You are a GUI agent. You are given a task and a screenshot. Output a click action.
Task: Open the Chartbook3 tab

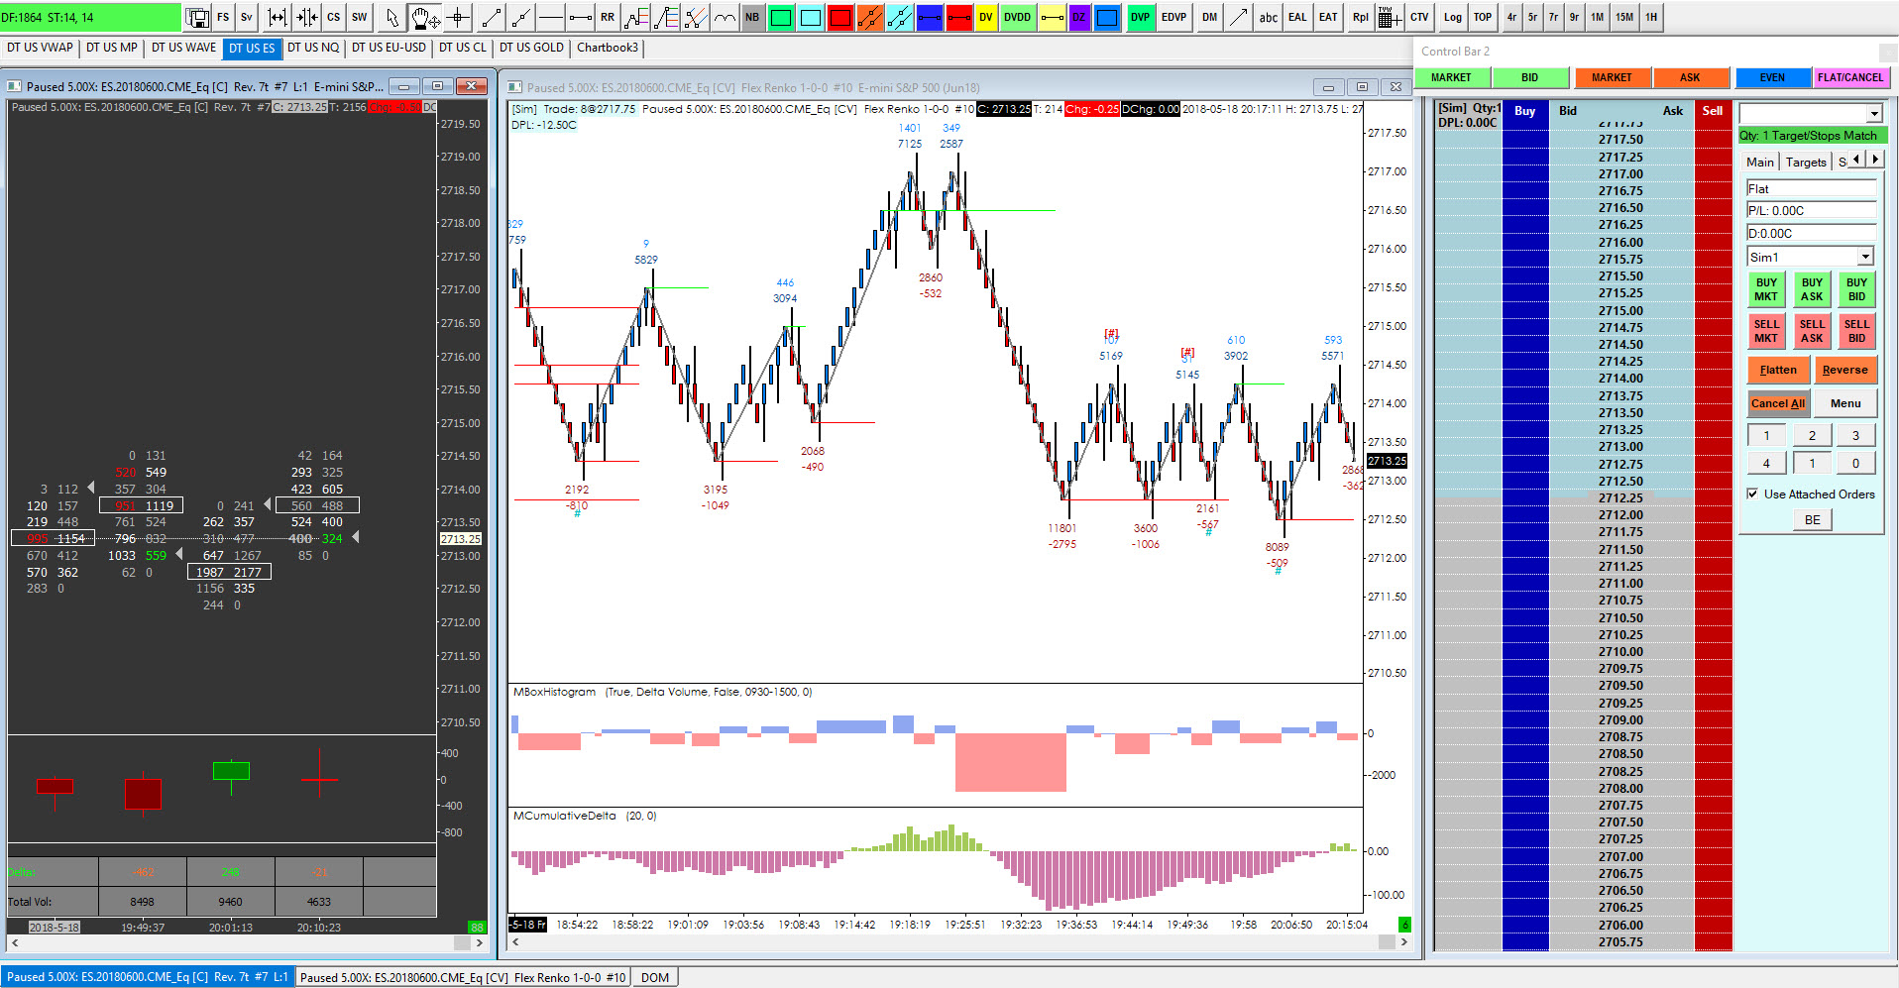pos(608,48)
